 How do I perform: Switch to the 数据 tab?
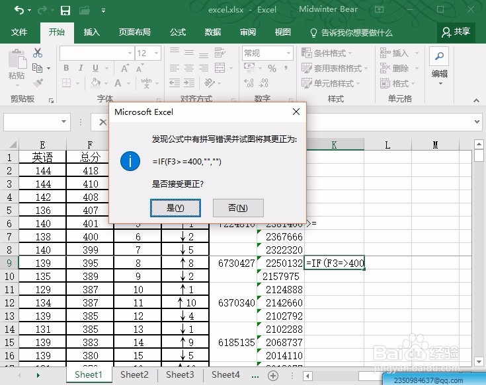point(213,32)
